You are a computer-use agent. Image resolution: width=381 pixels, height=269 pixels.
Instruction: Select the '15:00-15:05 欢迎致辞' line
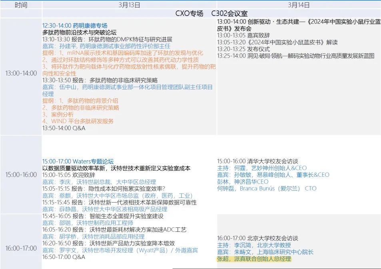[69, 175]
